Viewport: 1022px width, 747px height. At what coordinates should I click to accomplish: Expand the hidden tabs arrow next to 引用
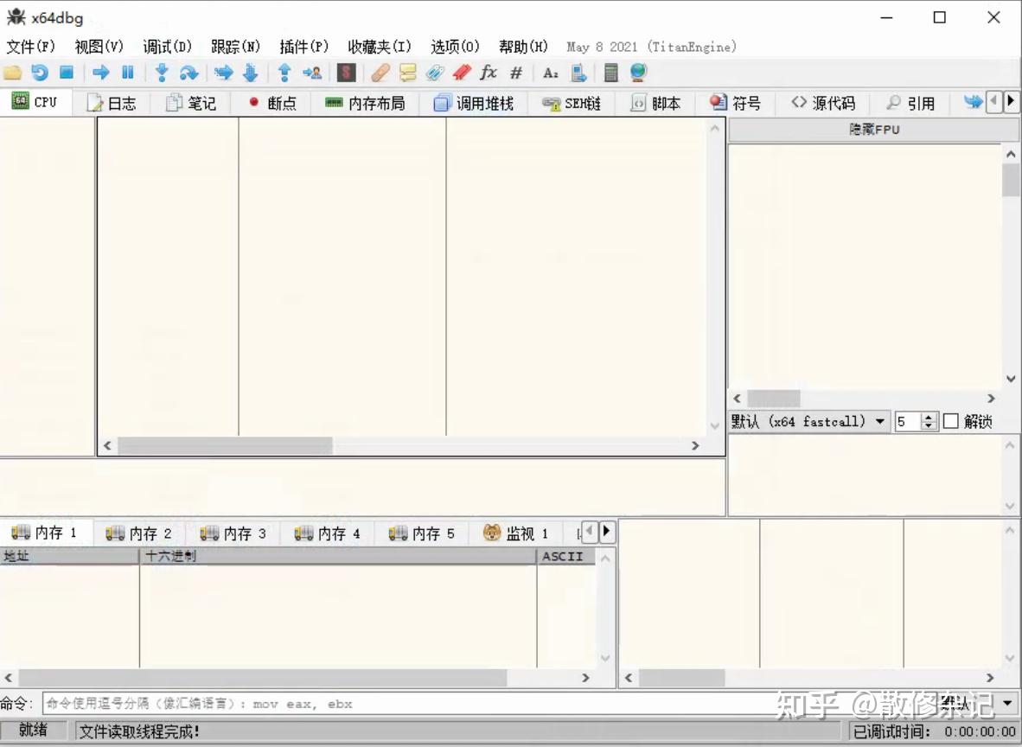[x=1011, y=101]
